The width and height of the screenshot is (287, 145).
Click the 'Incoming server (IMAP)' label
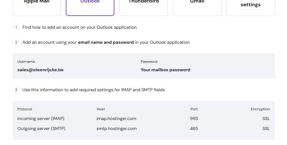coord(41,118)
